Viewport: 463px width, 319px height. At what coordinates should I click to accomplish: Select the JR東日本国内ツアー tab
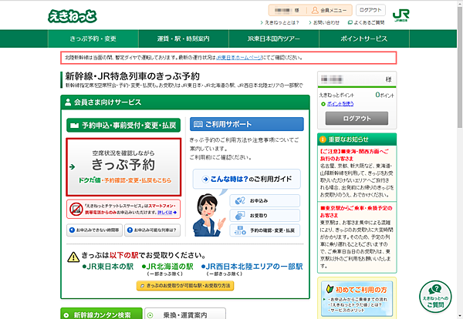coord(274,39)
